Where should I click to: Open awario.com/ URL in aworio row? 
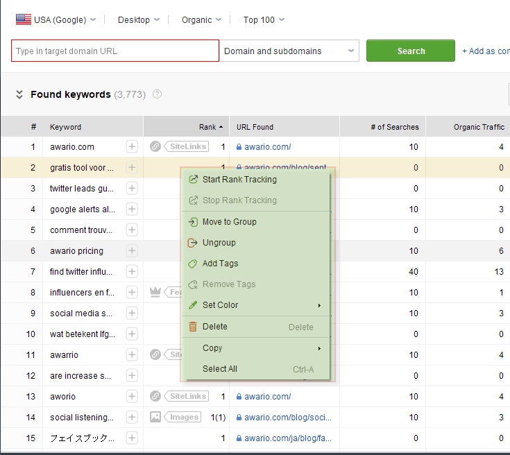(267, 397)
